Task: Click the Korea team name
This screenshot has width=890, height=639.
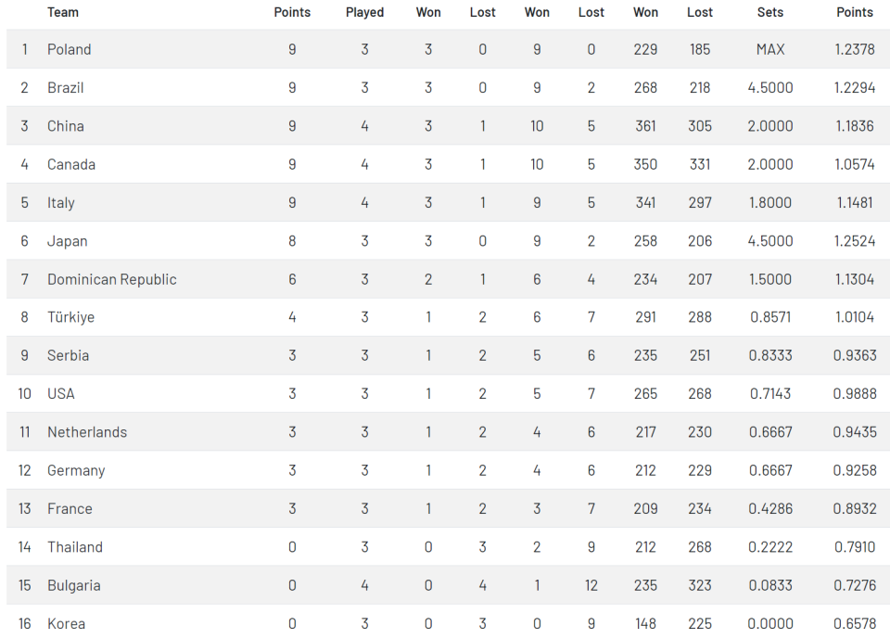Action: point(67,623)
